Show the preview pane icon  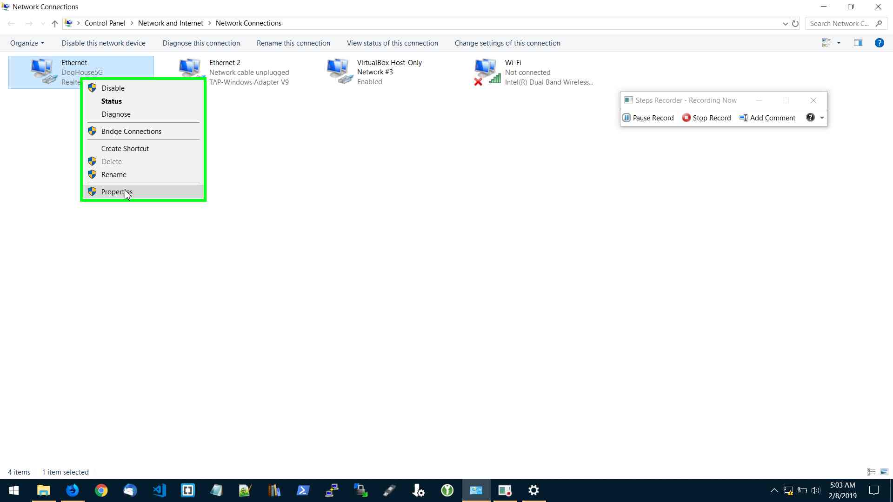tap(858, 43)
